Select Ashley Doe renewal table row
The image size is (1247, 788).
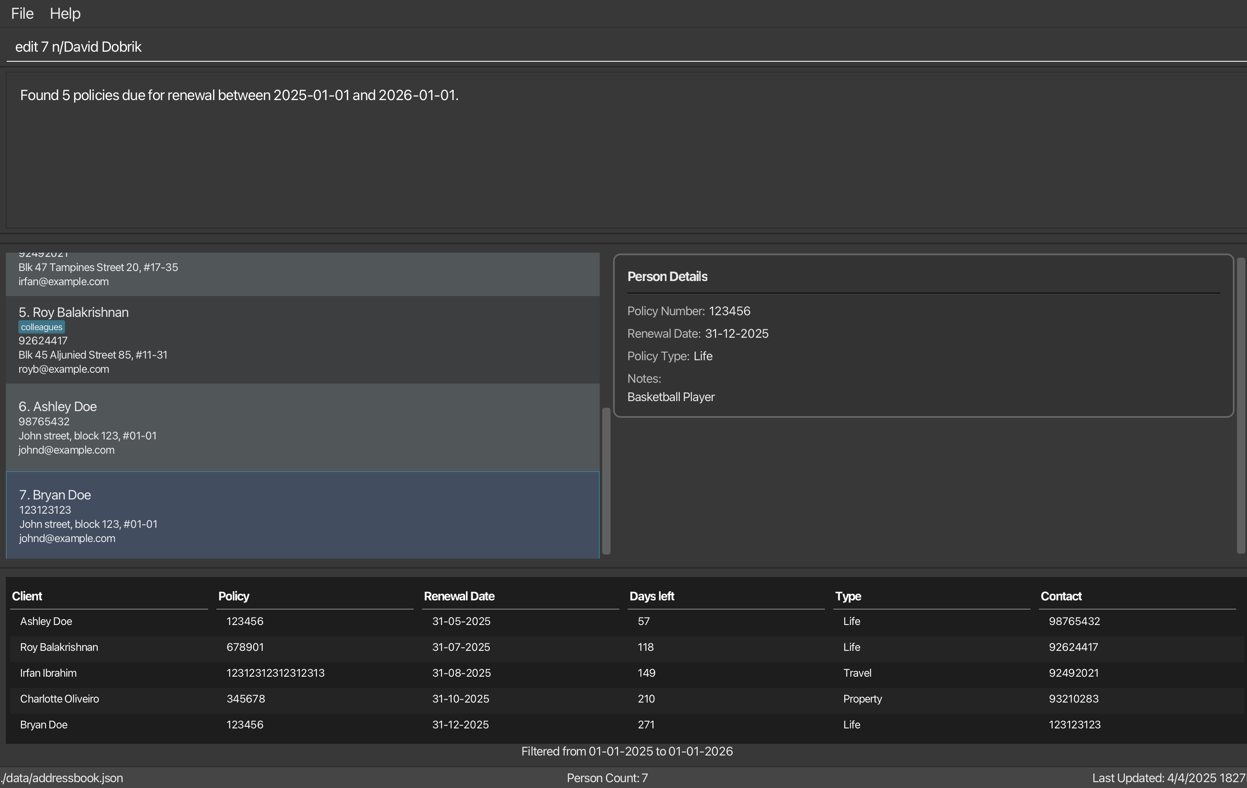pos(621,621)
